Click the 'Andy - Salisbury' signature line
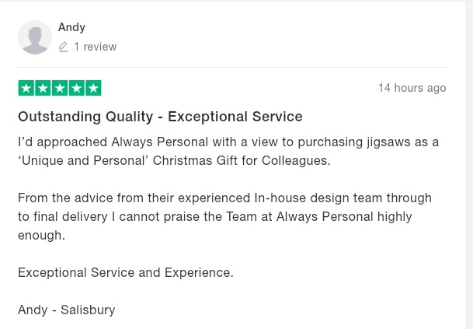 (x=66, y=310)
